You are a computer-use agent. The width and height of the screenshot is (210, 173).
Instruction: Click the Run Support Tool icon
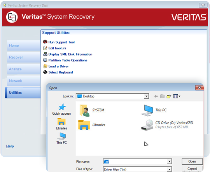tap(45, 42)
